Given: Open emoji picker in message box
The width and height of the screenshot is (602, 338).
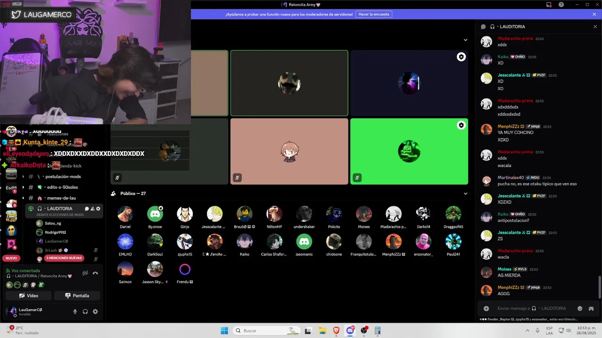Looking at the screenshot, I should pos(580,308).
